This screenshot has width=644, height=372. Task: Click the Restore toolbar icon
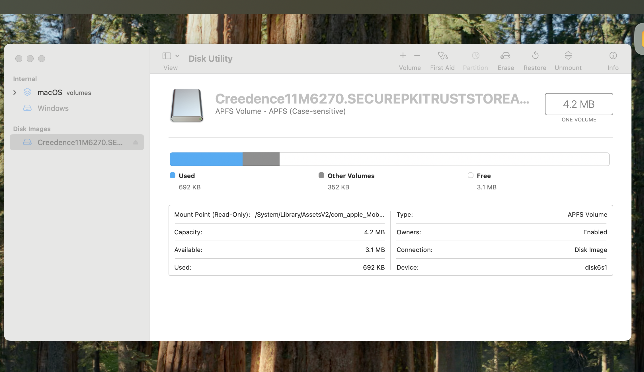(x=535, y=55)
